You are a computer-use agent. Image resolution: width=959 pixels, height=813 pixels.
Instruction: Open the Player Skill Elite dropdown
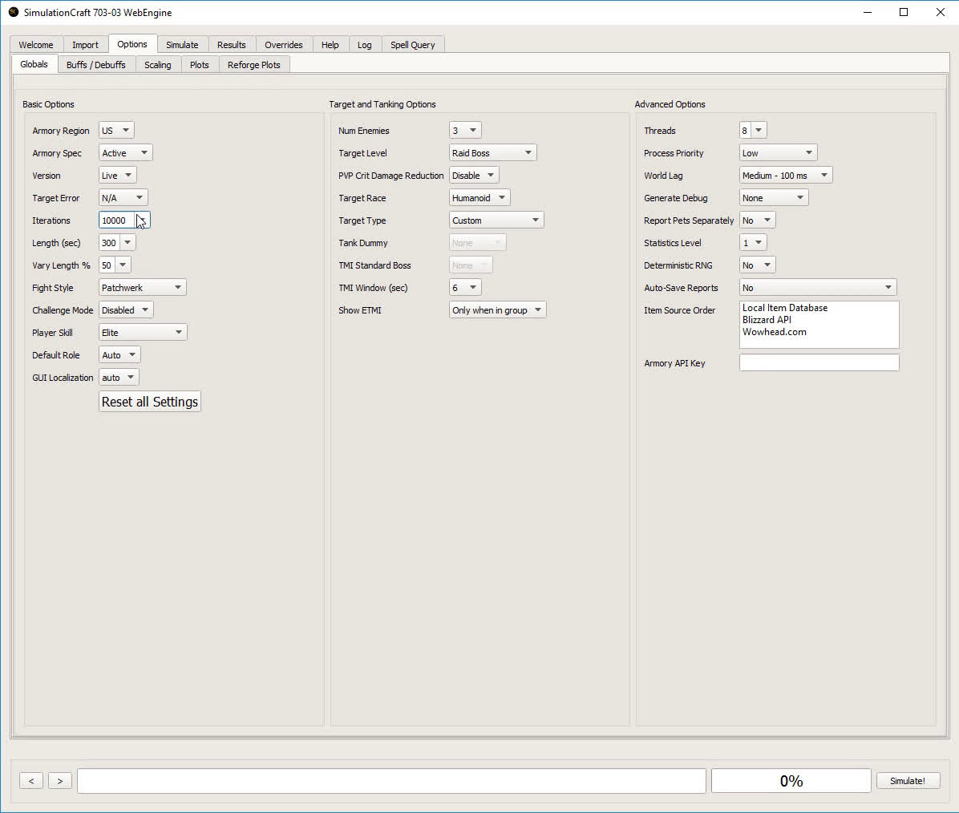coord(143,333)
